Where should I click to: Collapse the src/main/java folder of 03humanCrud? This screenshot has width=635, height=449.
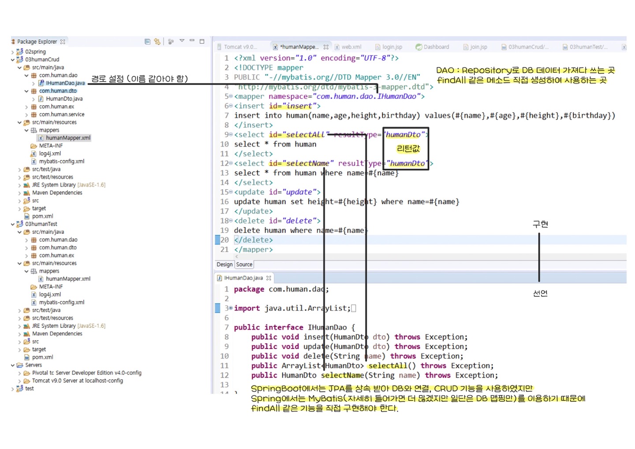pyautogui.click(x=19, y=67)
